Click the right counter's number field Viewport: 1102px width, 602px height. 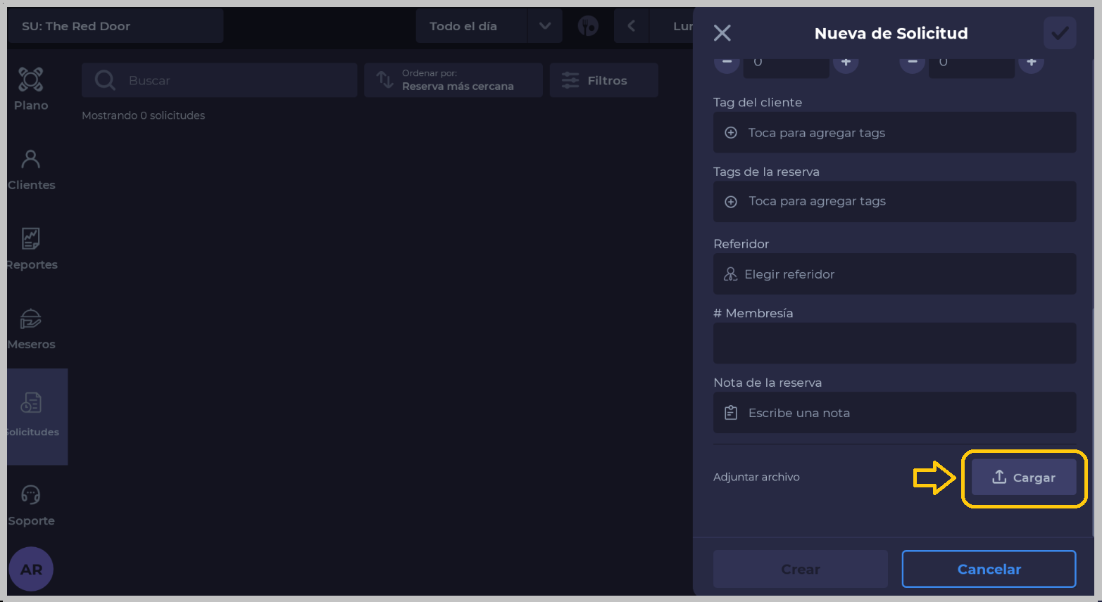coord(972,68)
